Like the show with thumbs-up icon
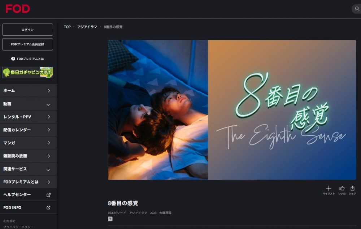The width and height of the screenshot is (361, 229). coord(342,188)
